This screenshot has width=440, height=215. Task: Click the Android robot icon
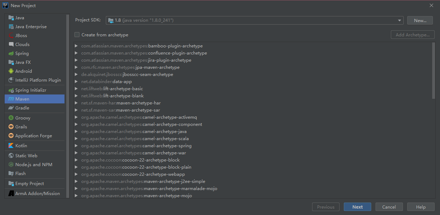(11, 71)
